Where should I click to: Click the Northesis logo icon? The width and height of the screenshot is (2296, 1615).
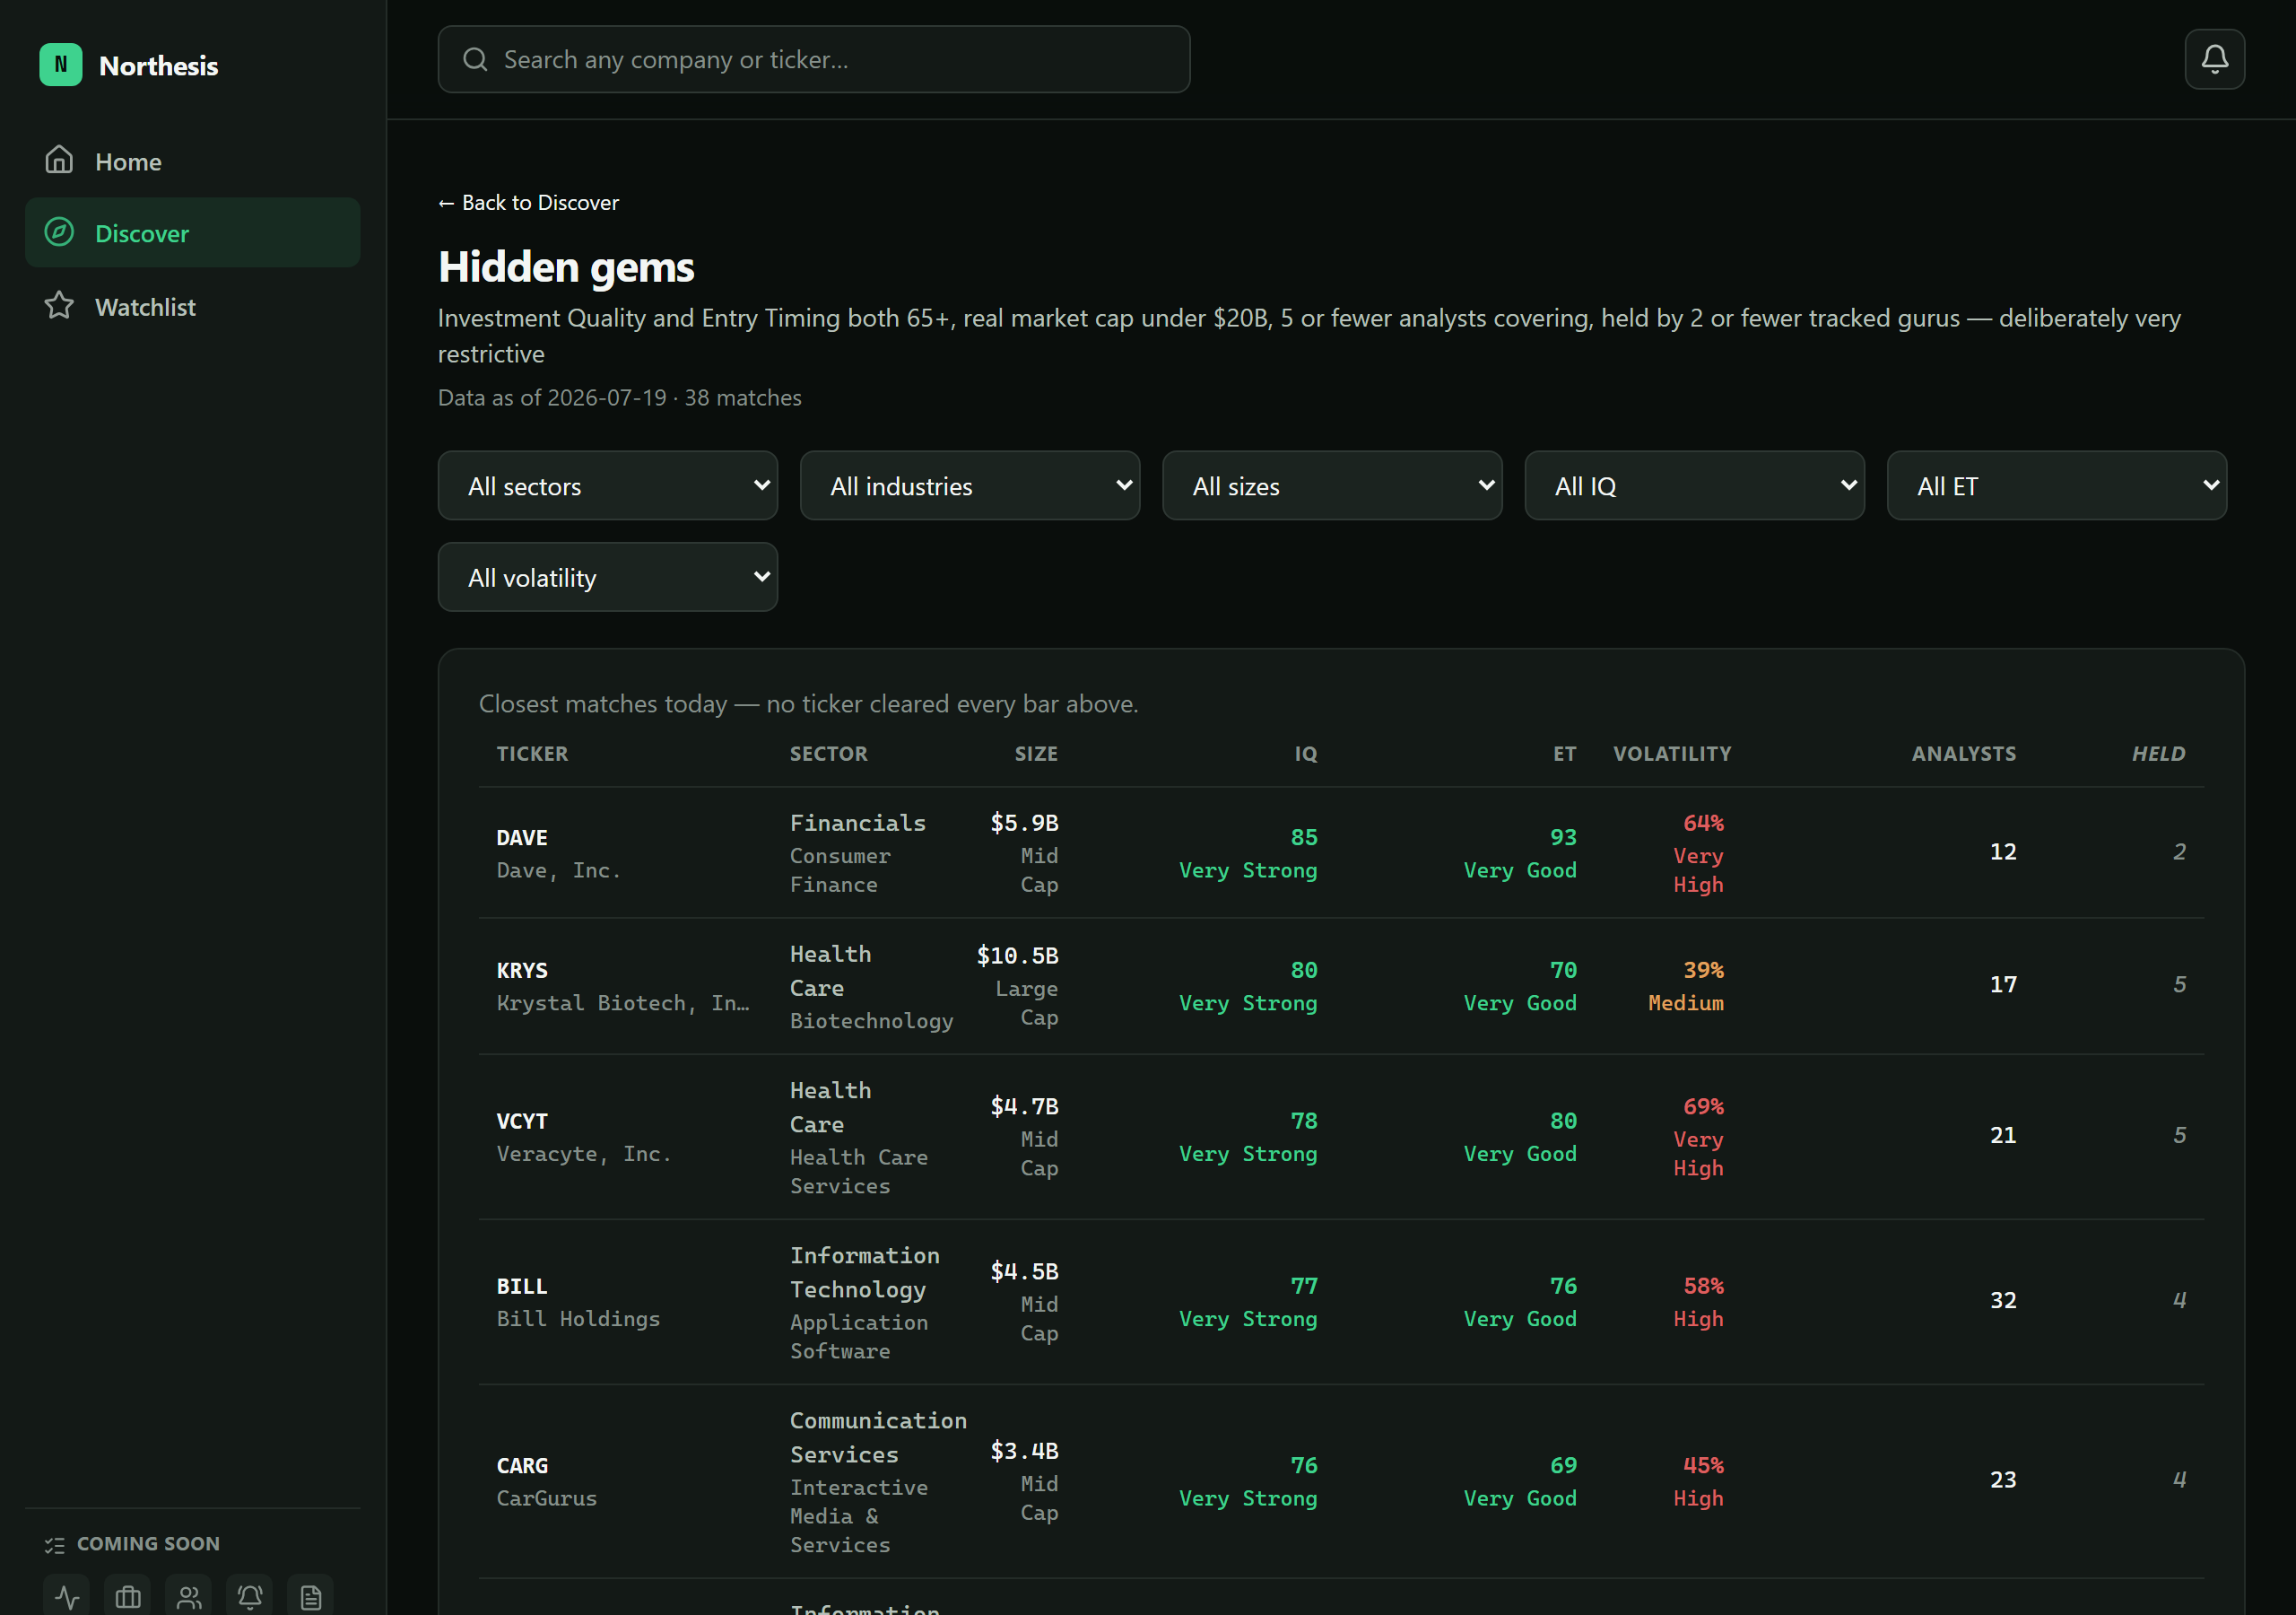pos(61,65)
